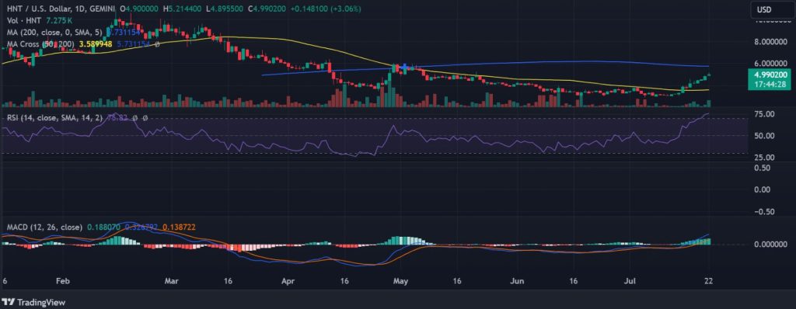Click the RSI axis label 25.00
The image size is (796, 309).
tap(765, 158)
